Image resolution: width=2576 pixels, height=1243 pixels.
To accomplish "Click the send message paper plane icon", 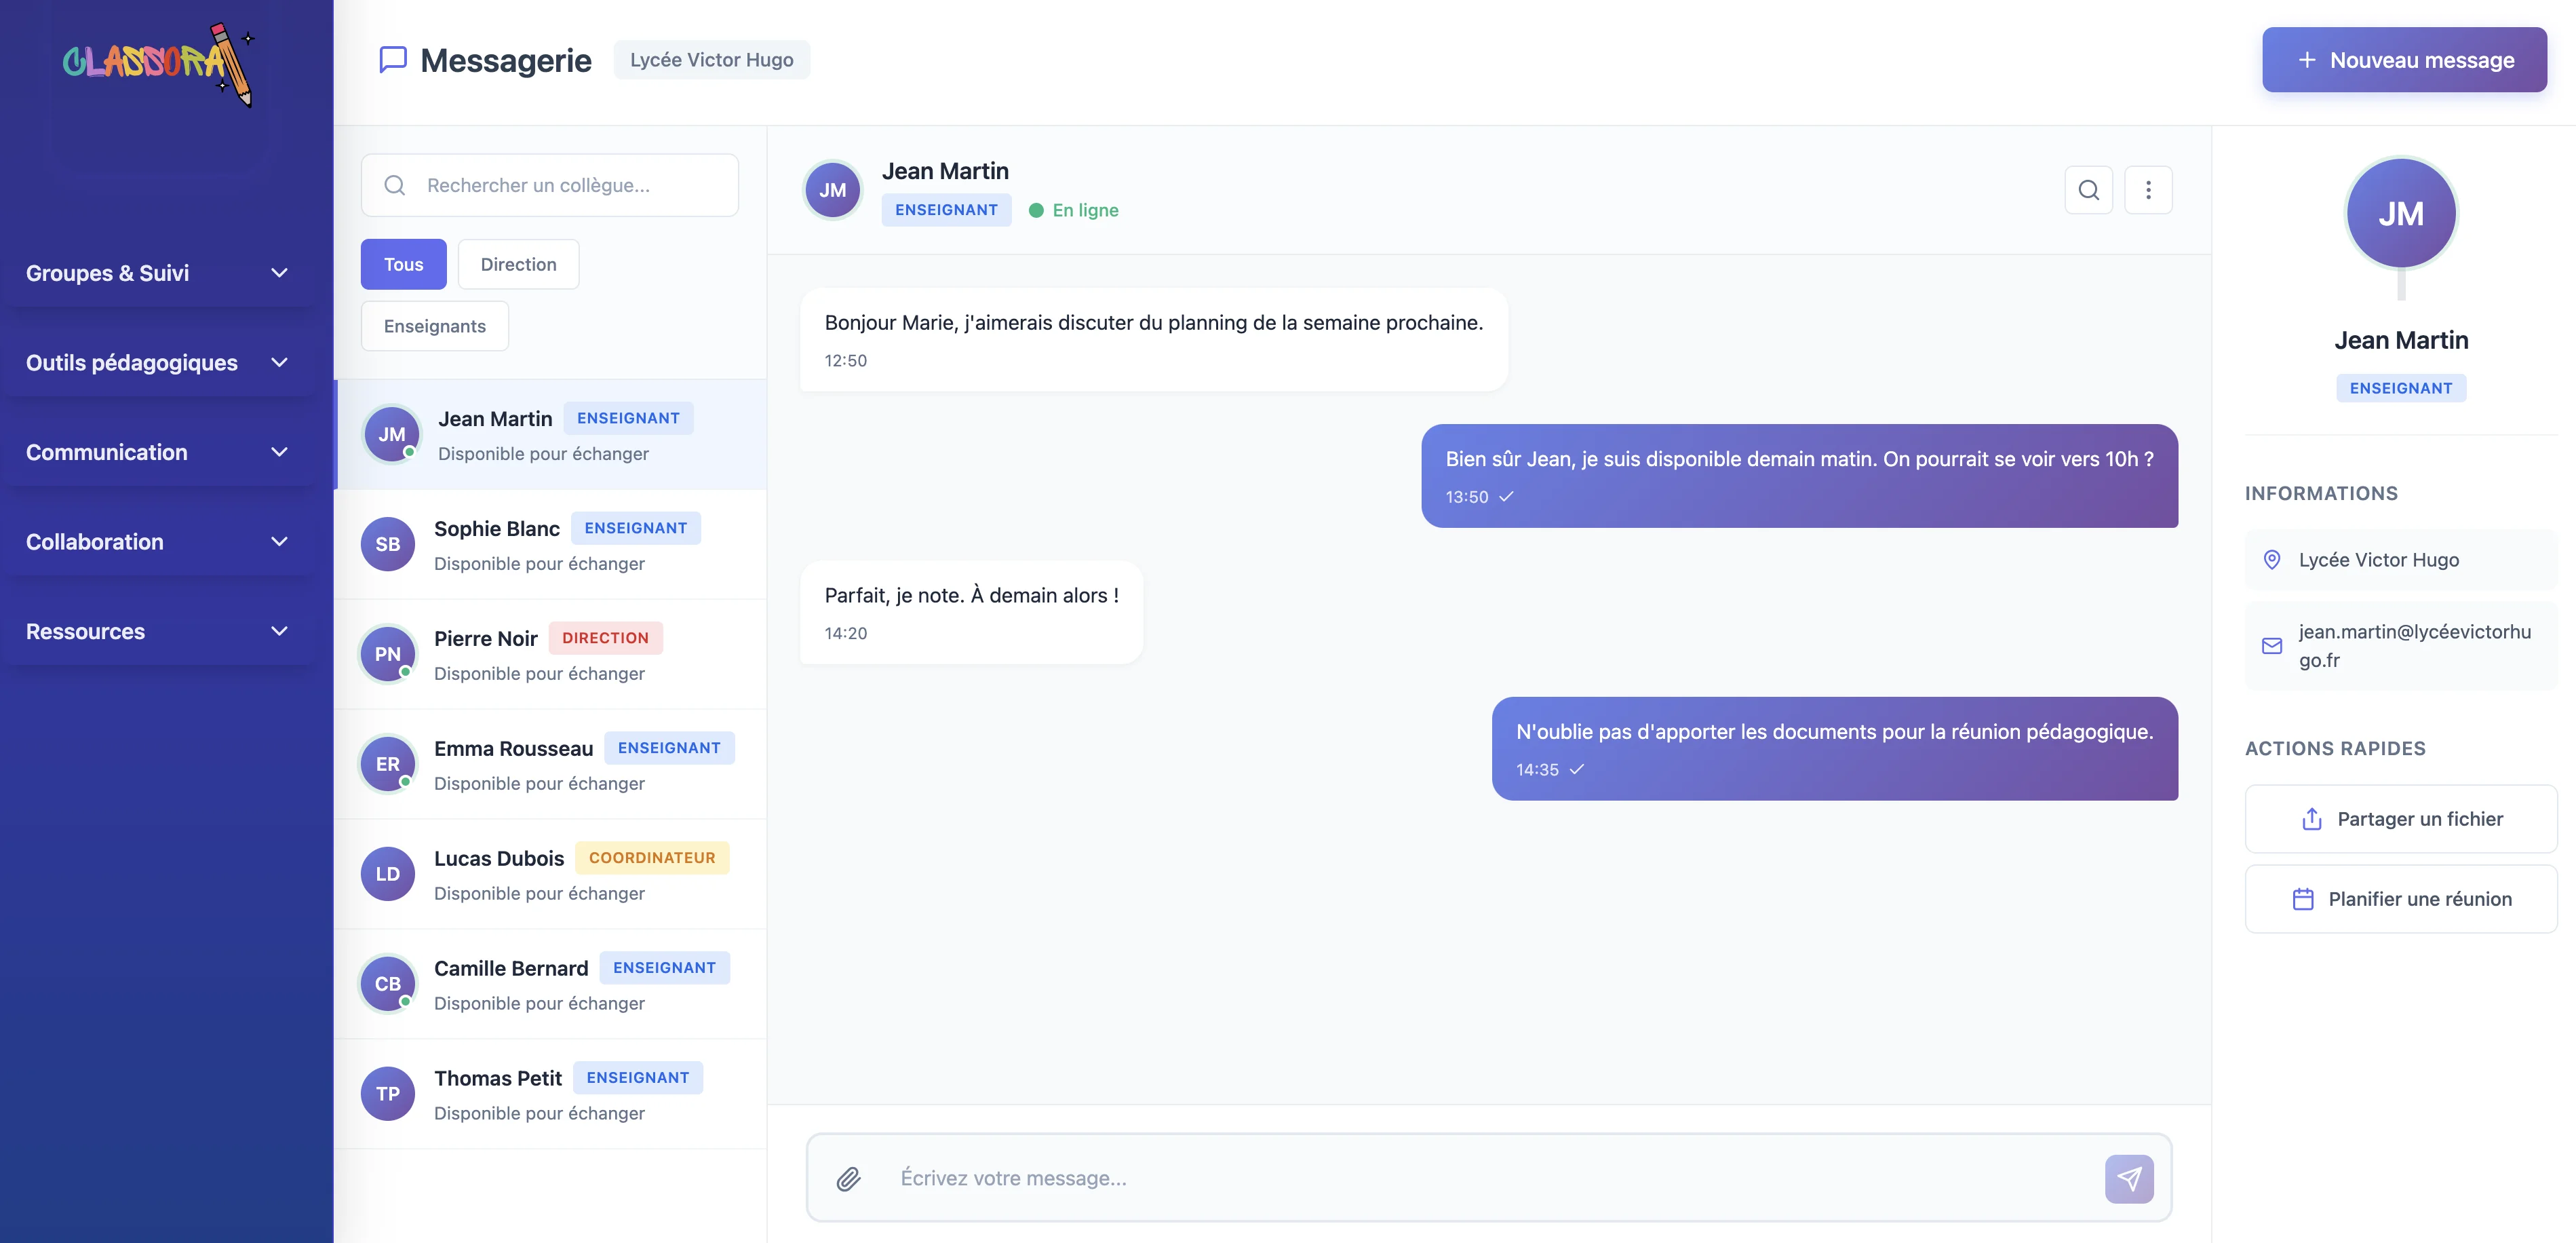I will coord(2128,1179).
